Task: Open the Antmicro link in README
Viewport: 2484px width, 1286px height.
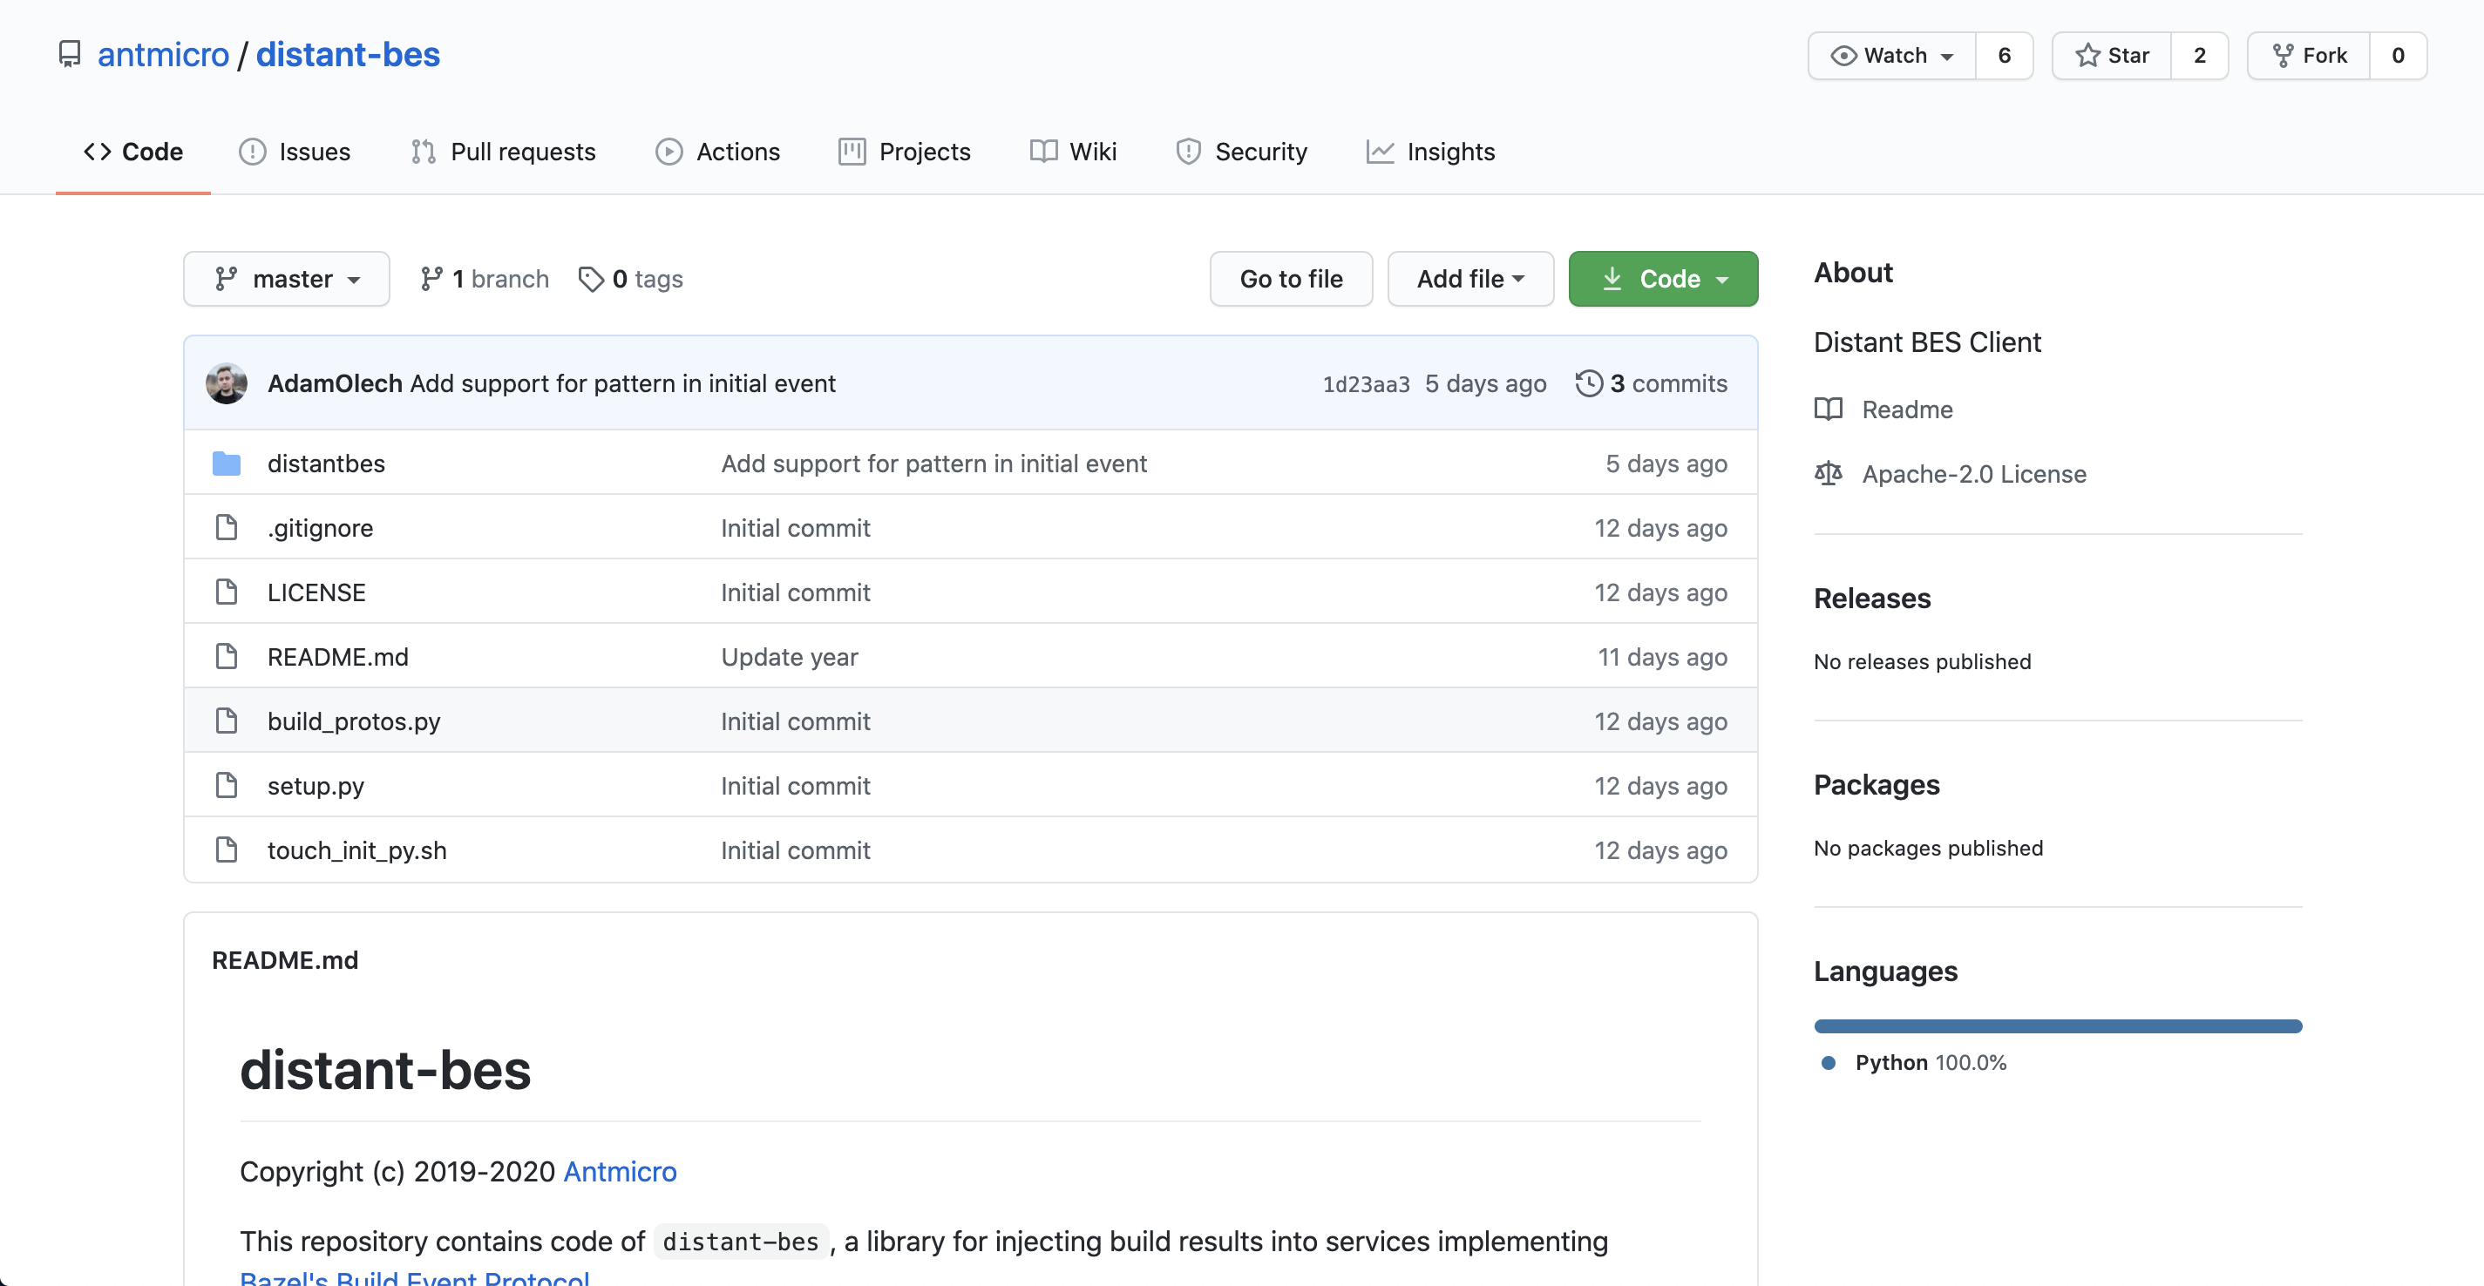Action: point(619,1171)
